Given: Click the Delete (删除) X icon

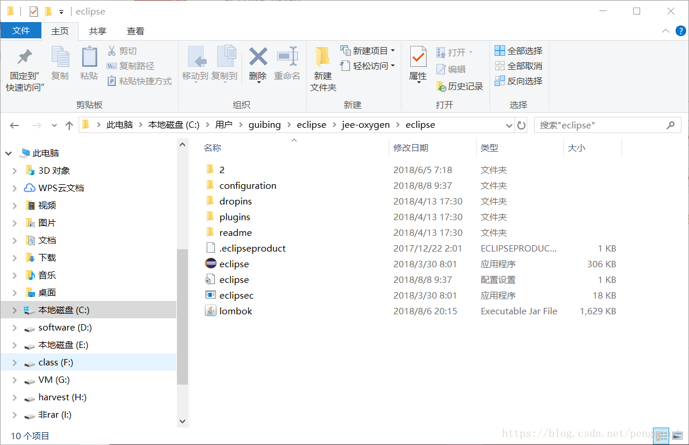Looking at the screenshot, I should (258, 57).
